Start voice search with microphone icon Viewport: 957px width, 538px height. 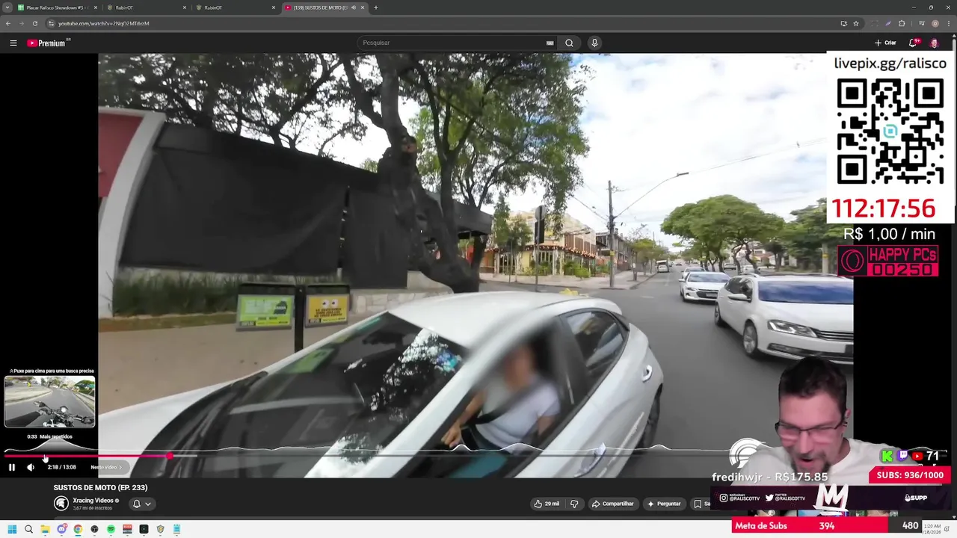(594, 43)
